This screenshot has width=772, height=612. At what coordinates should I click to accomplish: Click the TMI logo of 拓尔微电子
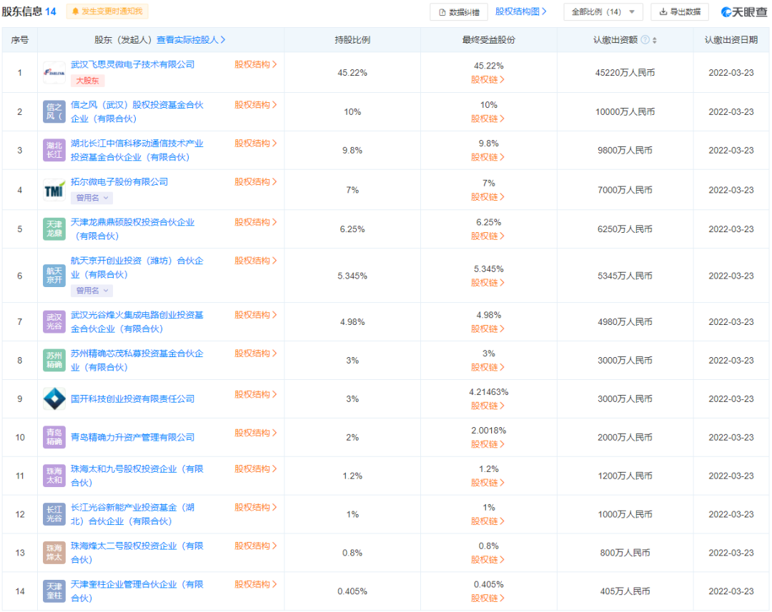(x=54, y=190)
